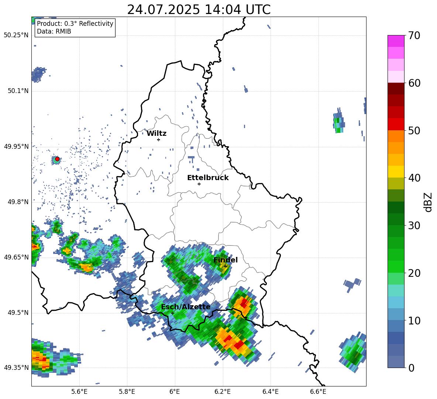Click the 5.8°E longitude label
This screenshot has width=437, height=399.
[x=127, y=392]
